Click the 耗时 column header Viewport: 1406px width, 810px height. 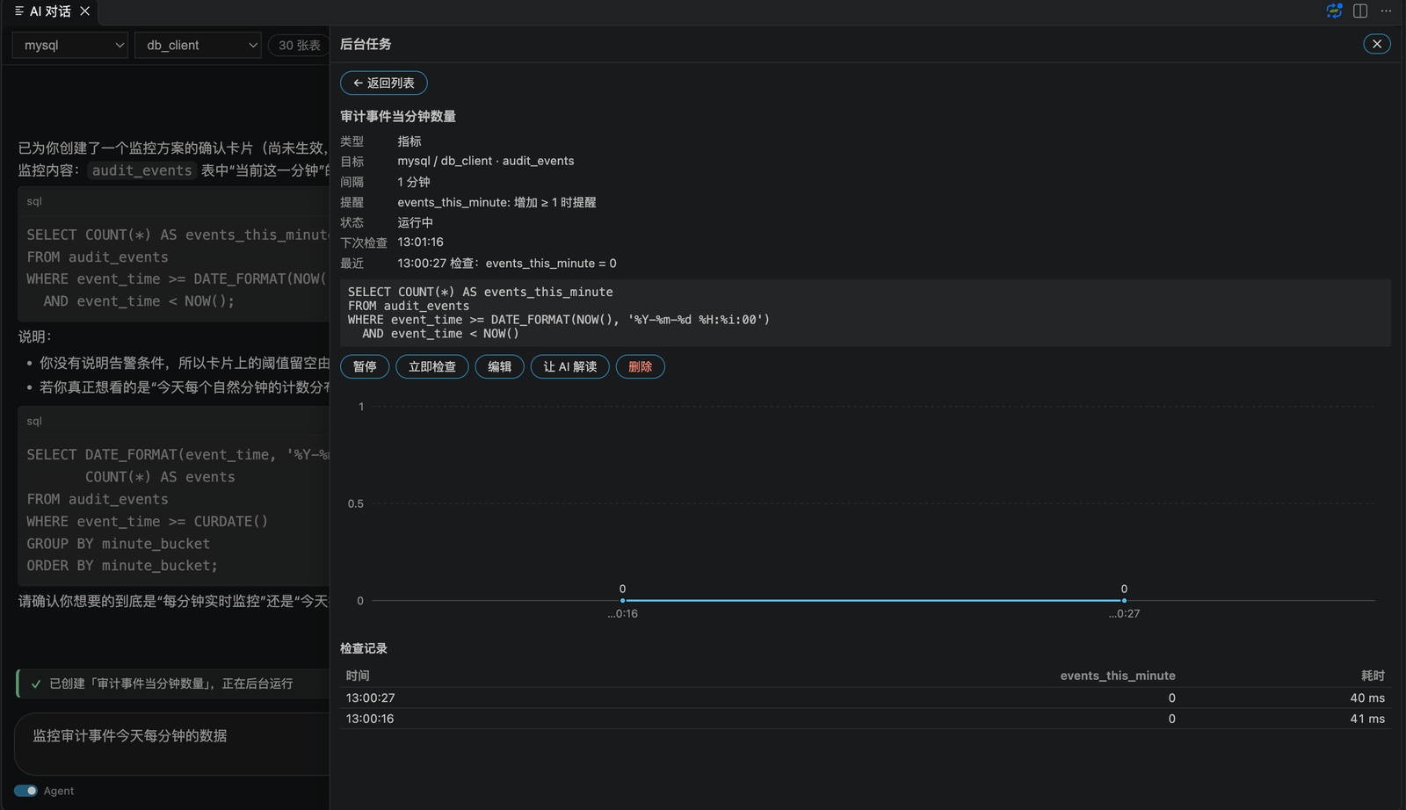point(1373,676)
